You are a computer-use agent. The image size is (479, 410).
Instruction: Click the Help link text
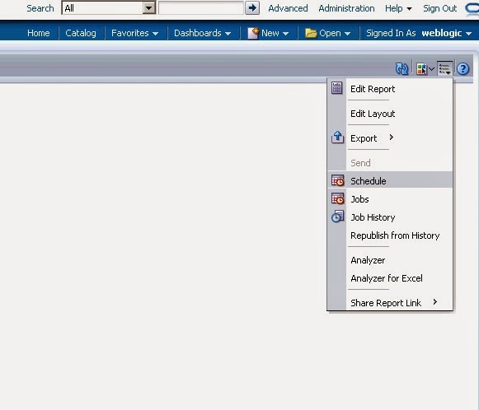(393, 8)
